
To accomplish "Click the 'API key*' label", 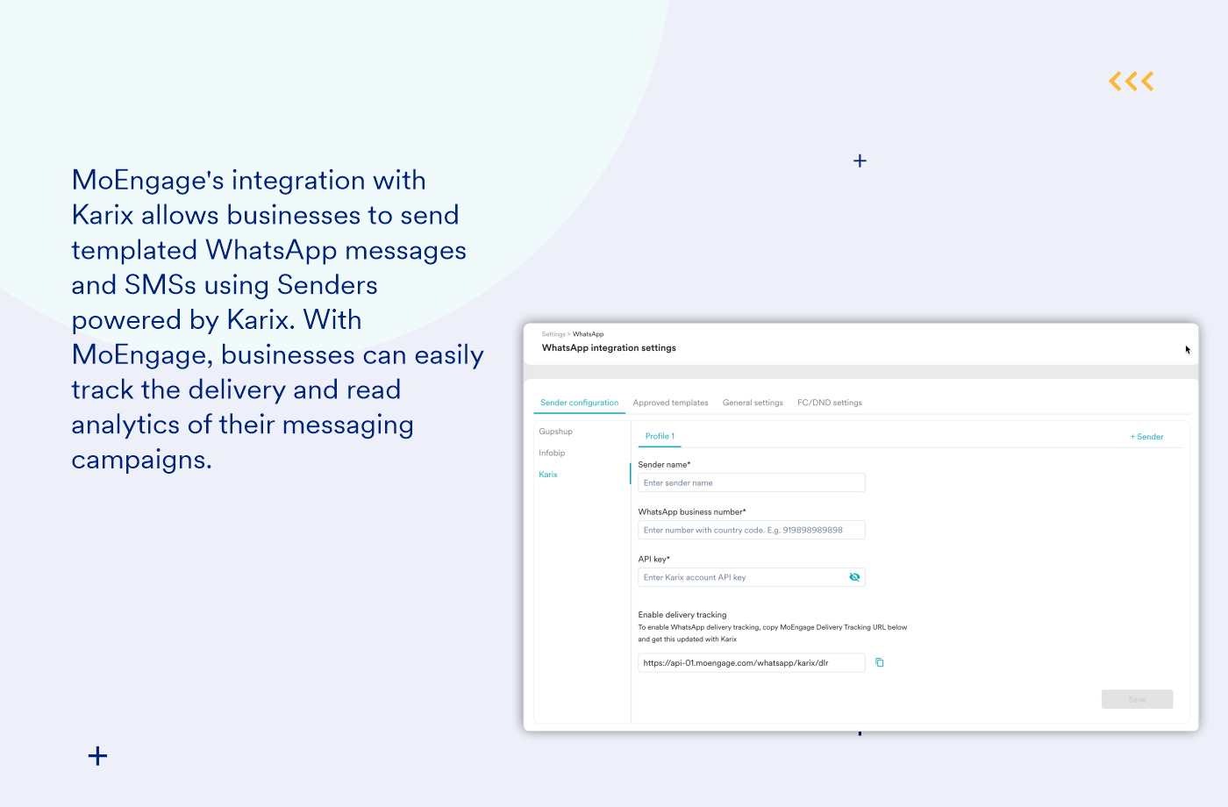I will (653, 559).
